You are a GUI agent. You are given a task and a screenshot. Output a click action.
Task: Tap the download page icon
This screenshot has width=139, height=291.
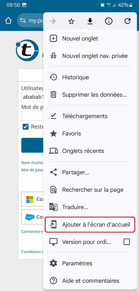(90, 22)
